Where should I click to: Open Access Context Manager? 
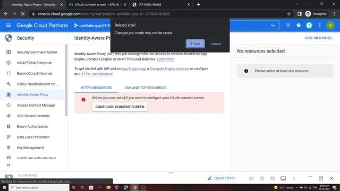[36, 105]
